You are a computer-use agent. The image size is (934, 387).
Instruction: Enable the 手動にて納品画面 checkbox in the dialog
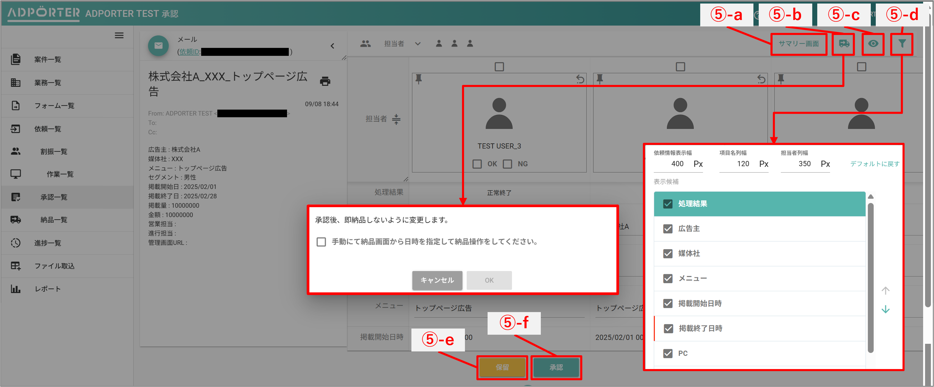[321, 242]
